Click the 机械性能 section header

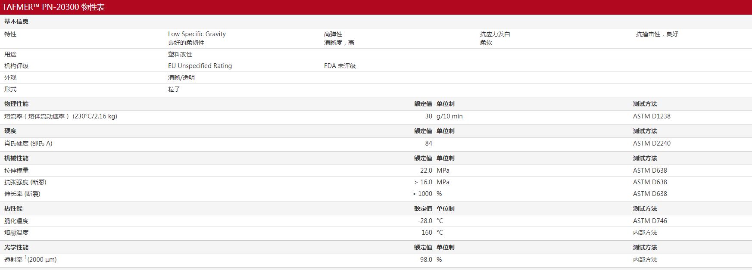click(16, 158)
